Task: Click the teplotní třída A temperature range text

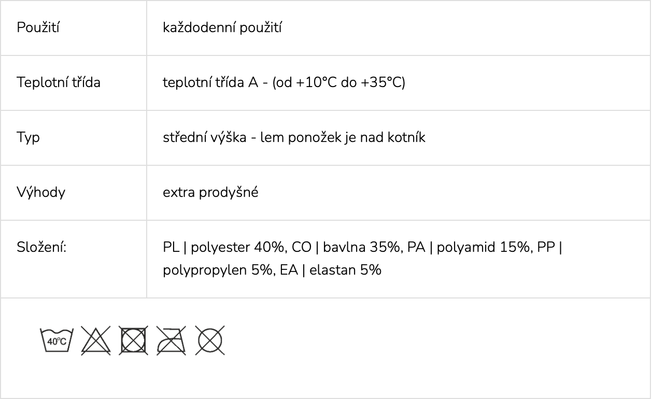Action: 284,82
